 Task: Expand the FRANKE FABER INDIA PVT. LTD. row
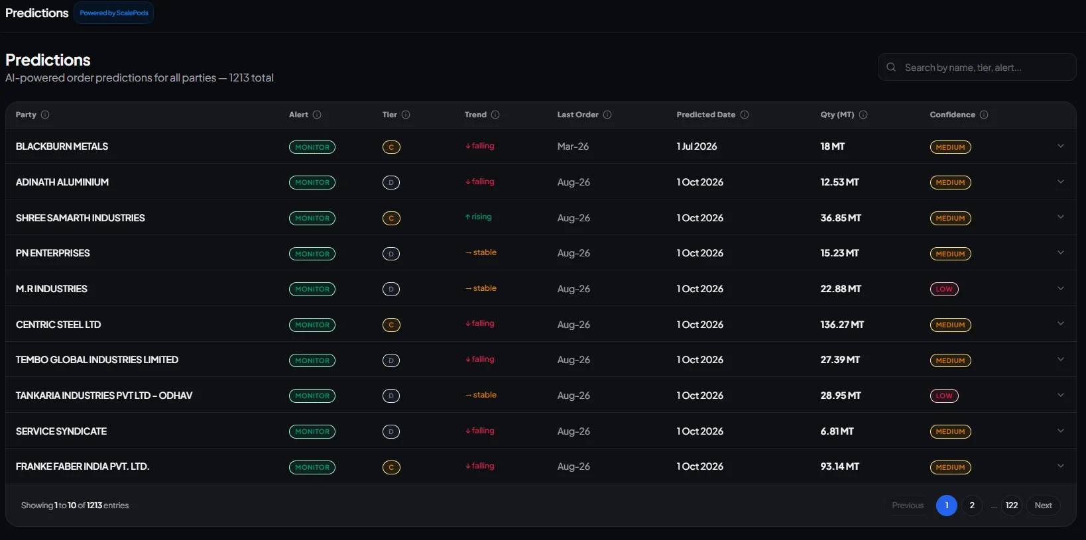click(x=1061, y=466)
